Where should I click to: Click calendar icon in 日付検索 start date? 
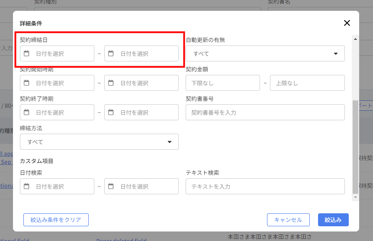point(26,186)
